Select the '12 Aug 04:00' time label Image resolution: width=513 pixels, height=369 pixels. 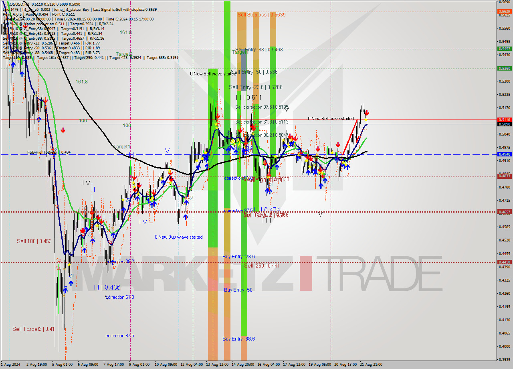coord(192,365)
